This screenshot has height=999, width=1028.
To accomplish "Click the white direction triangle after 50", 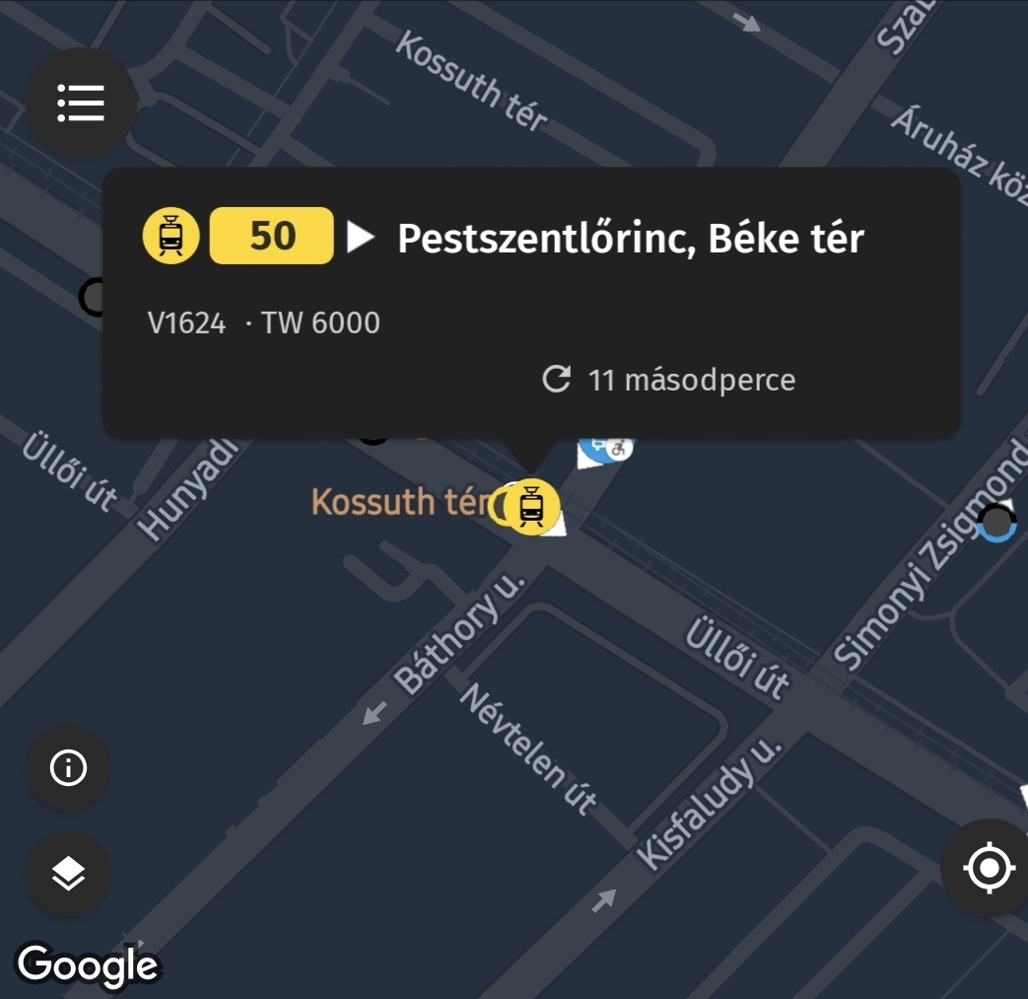I will [x=362, y=237].
